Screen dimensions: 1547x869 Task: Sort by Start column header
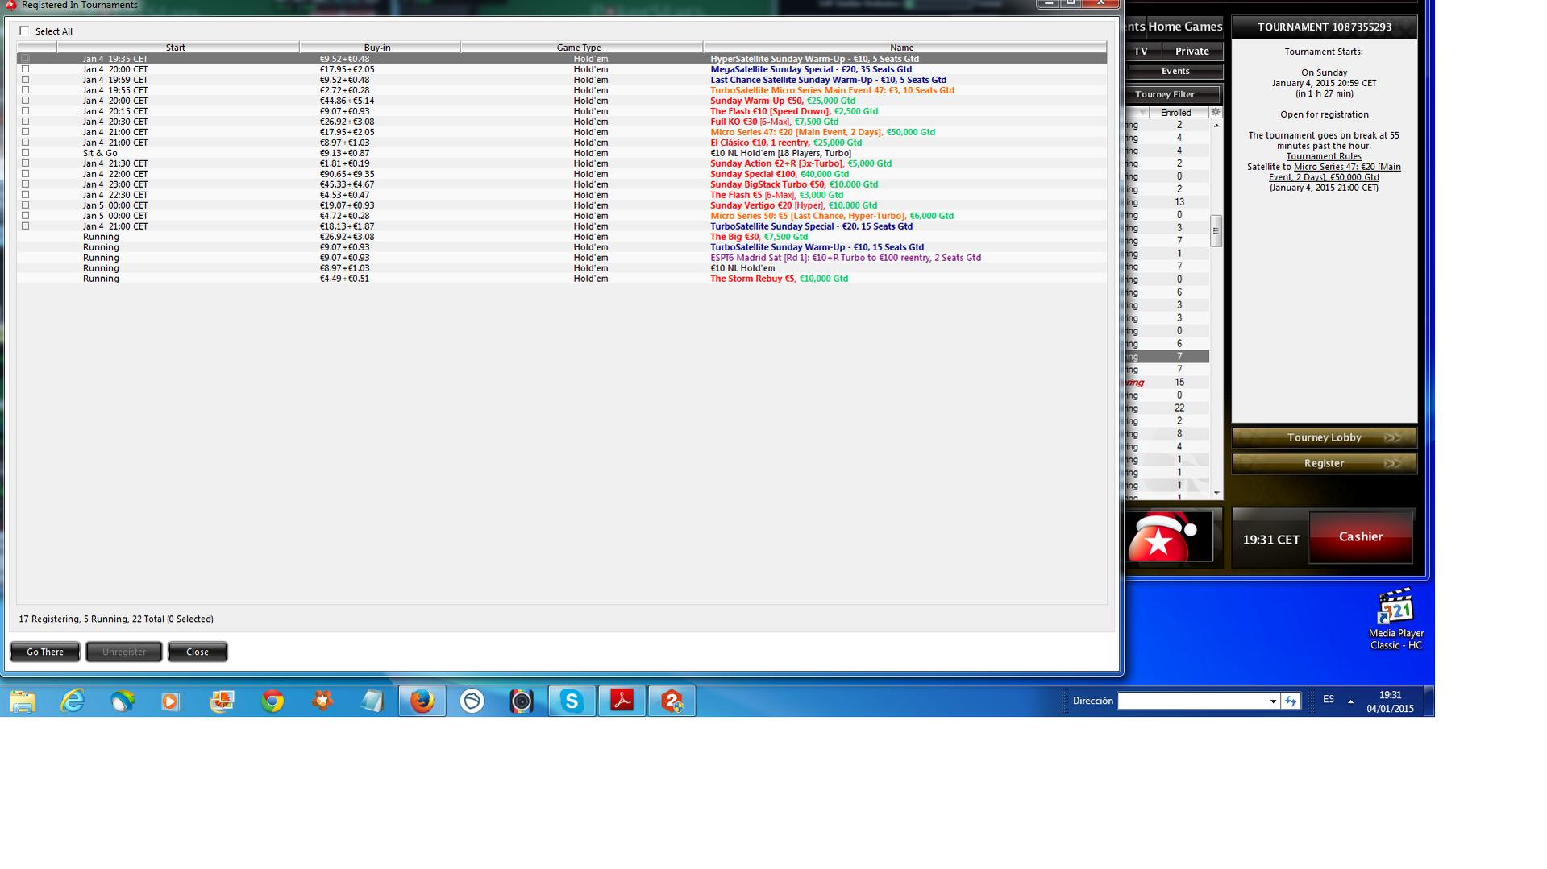(176, 48)
